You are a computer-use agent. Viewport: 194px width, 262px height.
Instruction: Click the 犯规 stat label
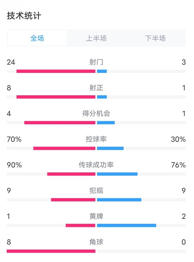tap(96, 190)
